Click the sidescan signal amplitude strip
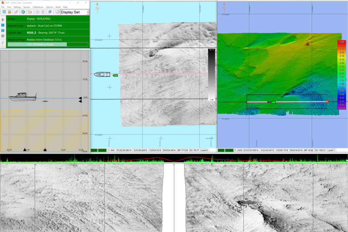Screen dimensions: 348x232 174,158
